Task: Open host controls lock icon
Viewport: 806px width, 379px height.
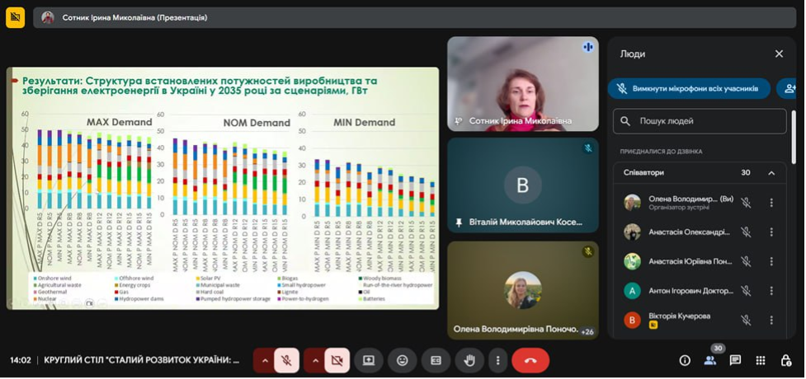Action: point(785,360)
